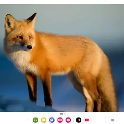Screen dimensions: 124x124
Task: Launch the Samsung Internet browser
Action: 52,120
